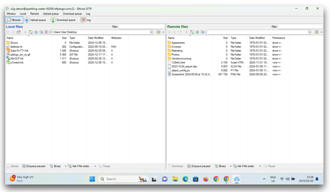Open the Local menu
This screenshot has width=330, height=192.
(x=23, y=14)
